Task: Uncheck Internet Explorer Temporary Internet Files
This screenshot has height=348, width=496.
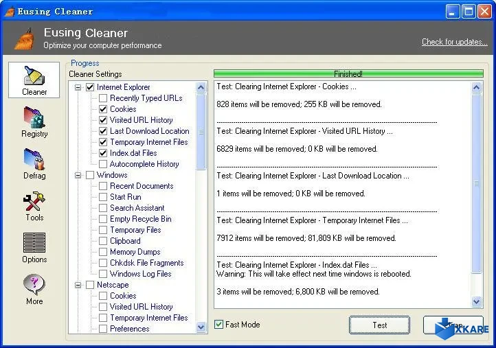Action: click(x=103, y=142)
